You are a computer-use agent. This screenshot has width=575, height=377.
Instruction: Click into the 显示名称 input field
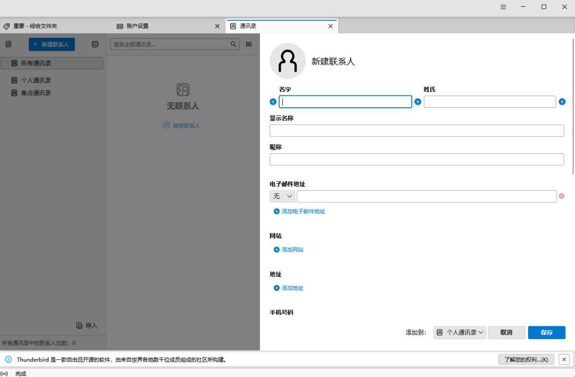click(416, 130)
